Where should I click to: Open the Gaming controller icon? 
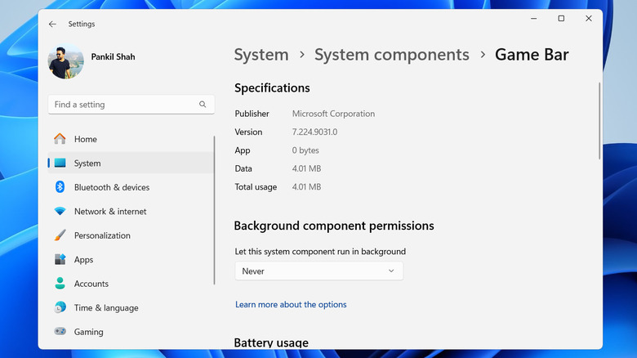[x=60, y=332]
